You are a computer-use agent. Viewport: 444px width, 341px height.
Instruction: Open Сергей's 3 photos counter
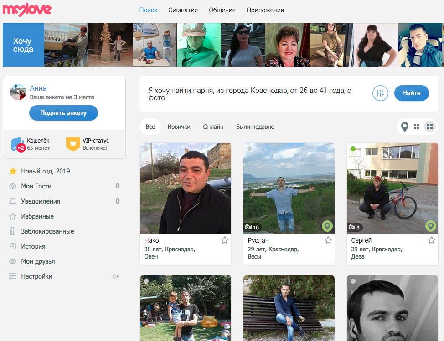coord(354,227)
